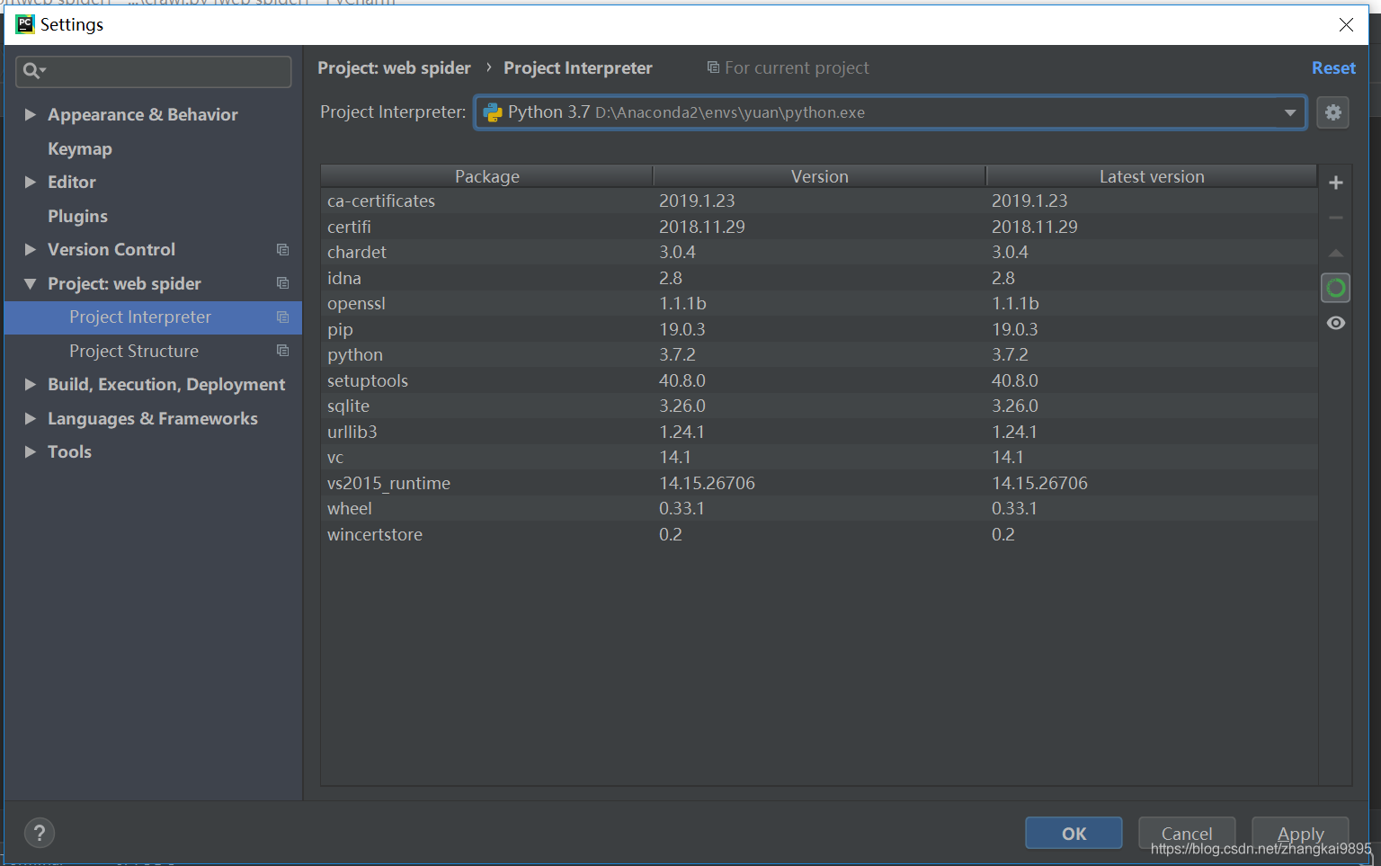
Task: Select the chardet package row
Action: 819,252
